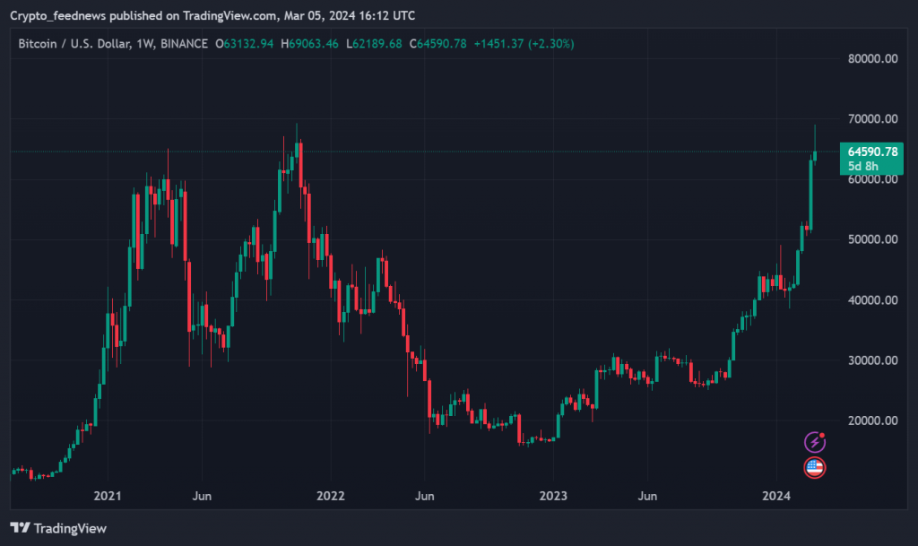The image size is (918, 546).
Task: Click the 80000.00 price axis label
Action: coord(872,59)
